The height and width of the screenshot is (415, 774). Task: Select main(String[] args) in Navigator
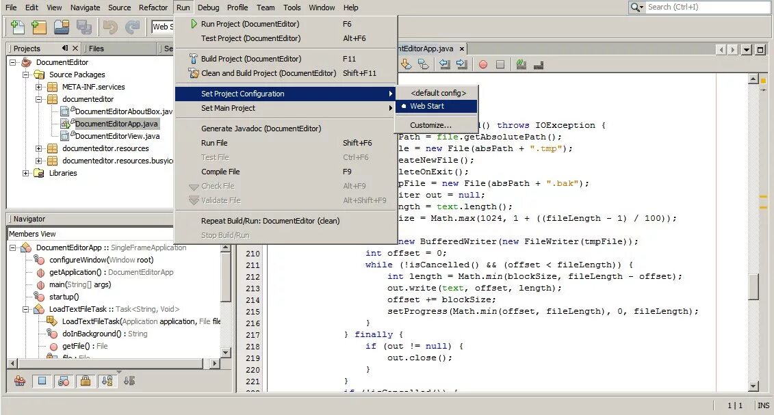coord(80,284)
